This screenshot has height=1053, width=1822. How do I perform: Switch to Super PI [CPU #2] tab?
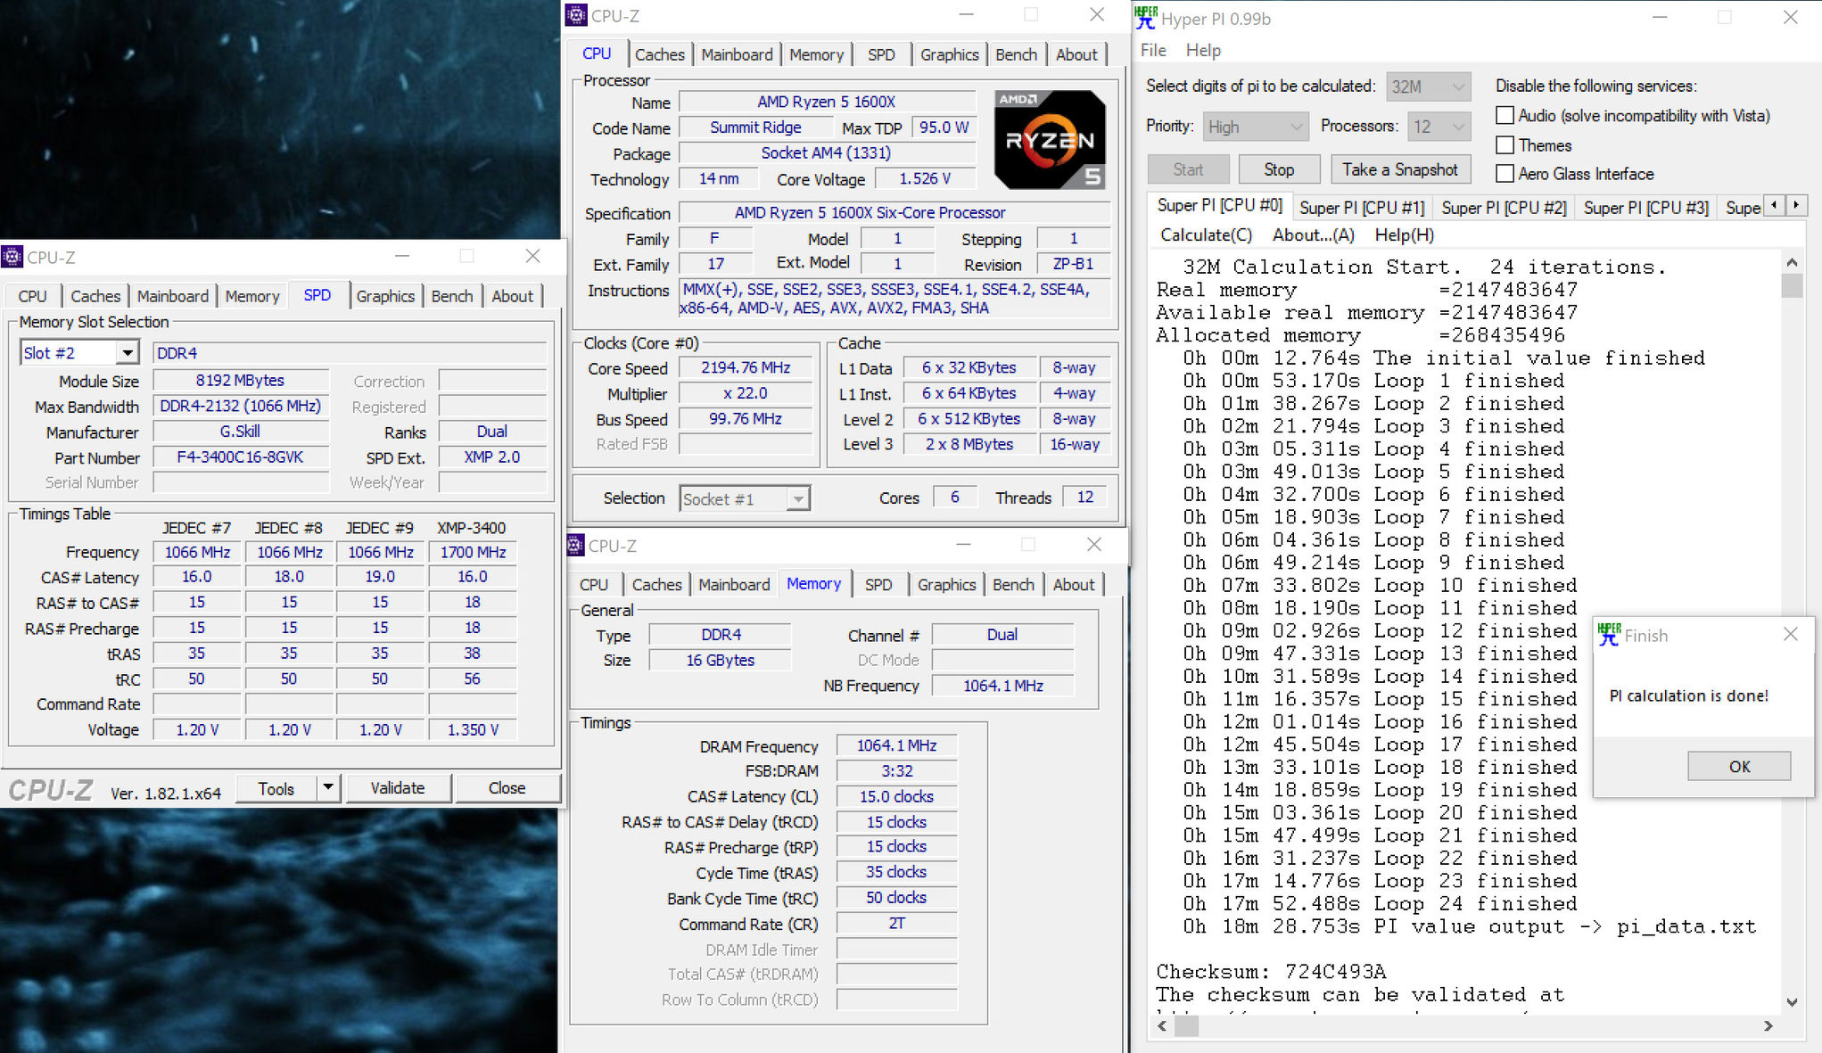(x=1504, y=207)
